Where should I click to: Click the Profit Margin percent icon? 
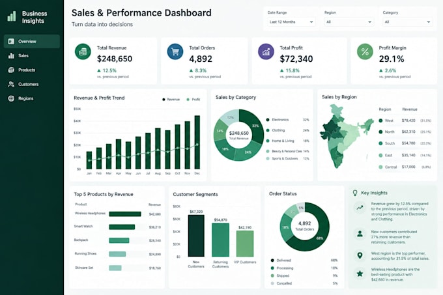pos(365,51)
